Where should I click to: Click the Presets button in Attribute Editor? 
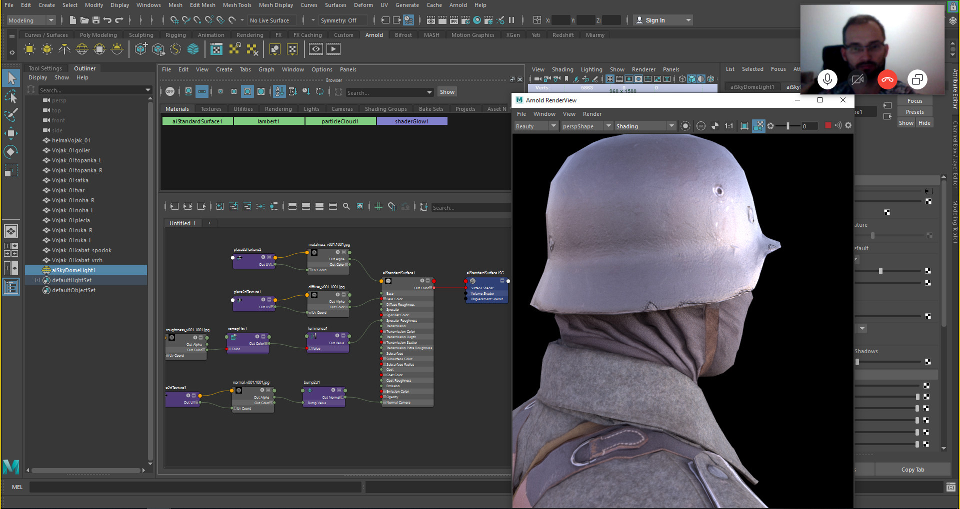point(914,112)
